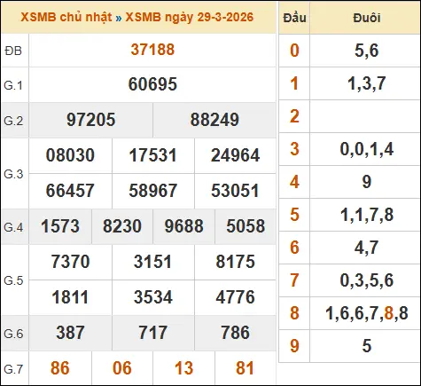
Task: Select head digit 0 in Đầu column
Action: (x=294, y=51)
